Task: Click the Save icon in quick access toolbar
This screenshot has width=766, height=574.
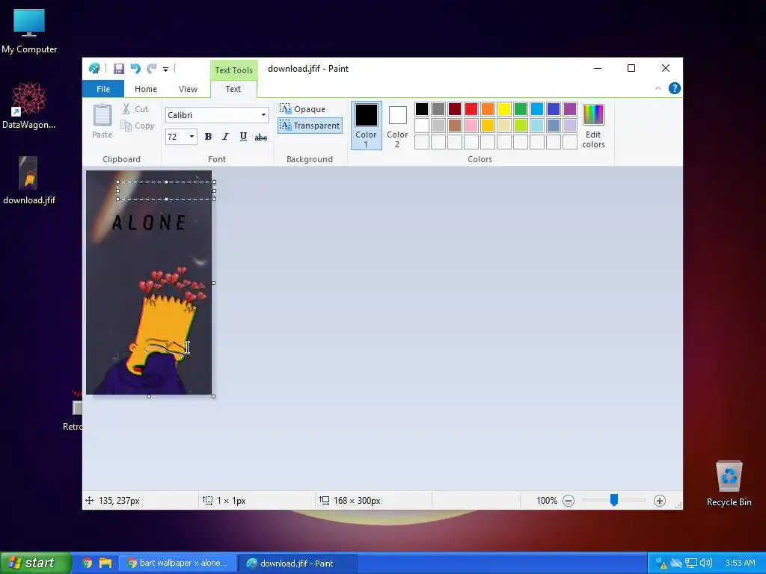Action: (x=119, y=69)
